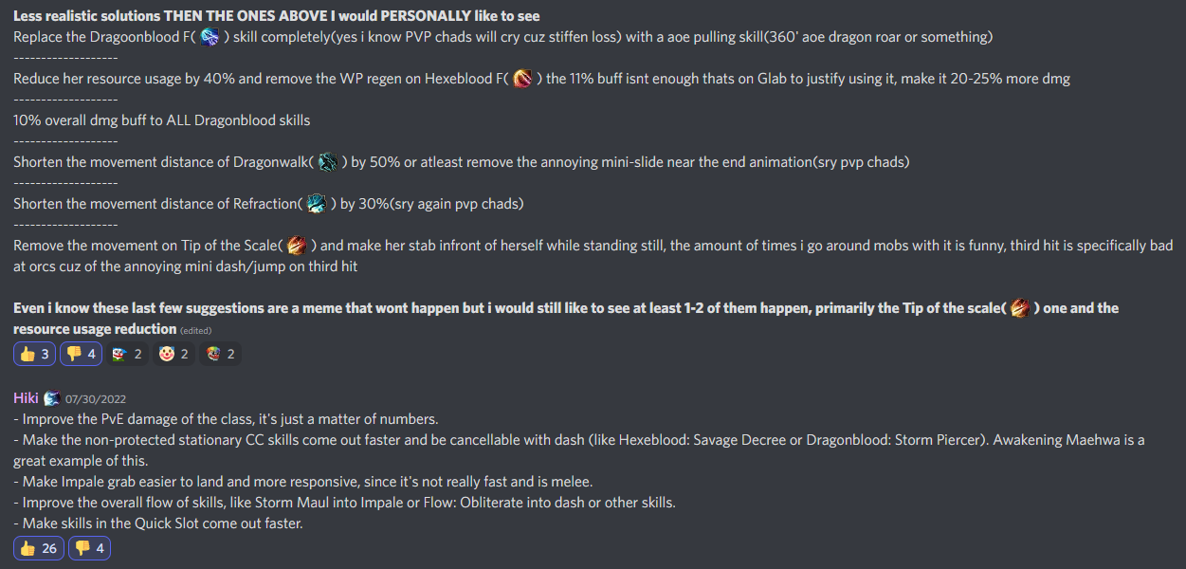The image size is (1186, 569).
Task: Click the Refraction skill emoji icon
Action: coord(317,204)
